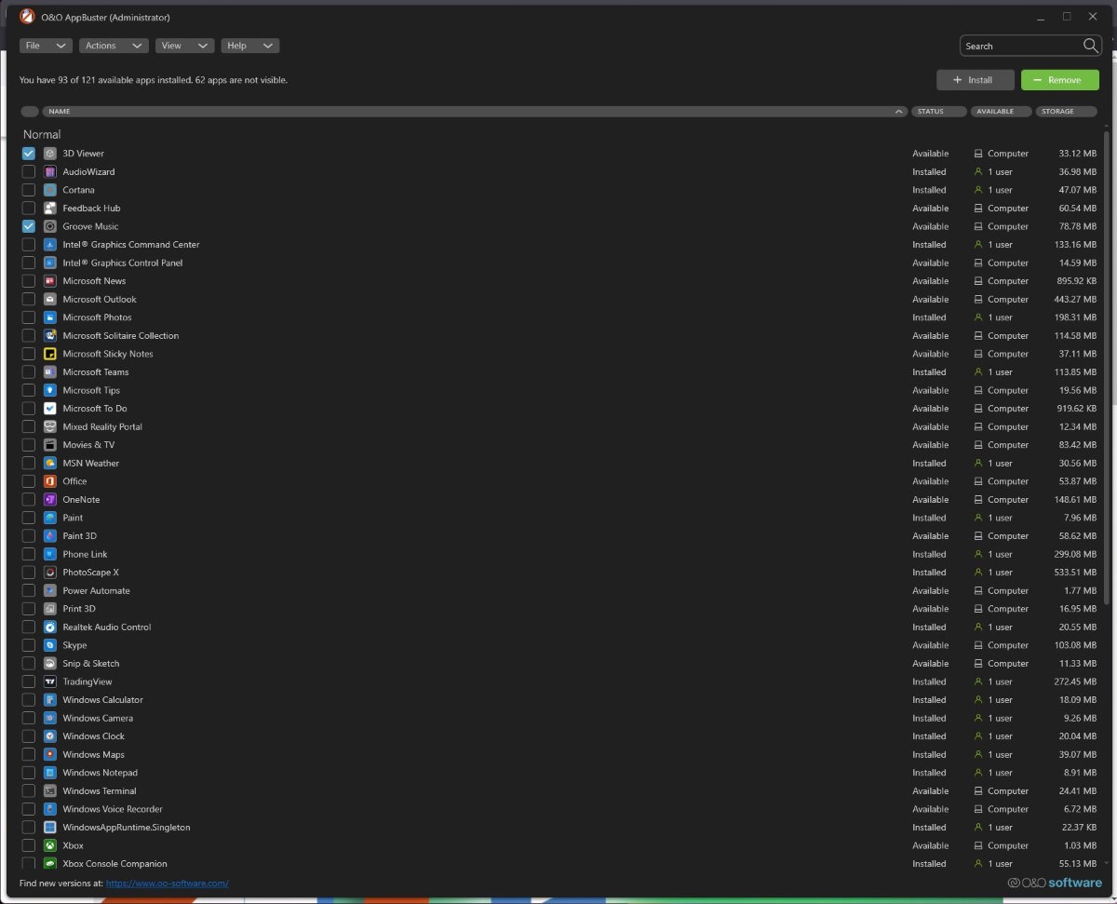Click the Microsoft Teams app icon
The image size is (1117, 904).
50,372
